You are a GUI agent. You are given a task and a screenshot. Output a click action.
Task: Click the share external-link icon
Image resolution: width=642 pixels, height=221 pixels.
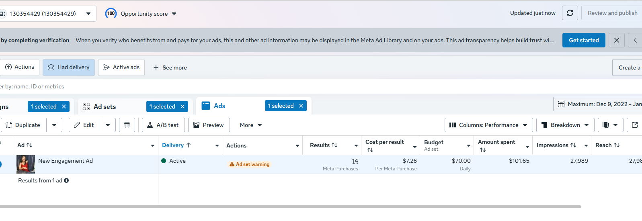click(x=635, y=125)
